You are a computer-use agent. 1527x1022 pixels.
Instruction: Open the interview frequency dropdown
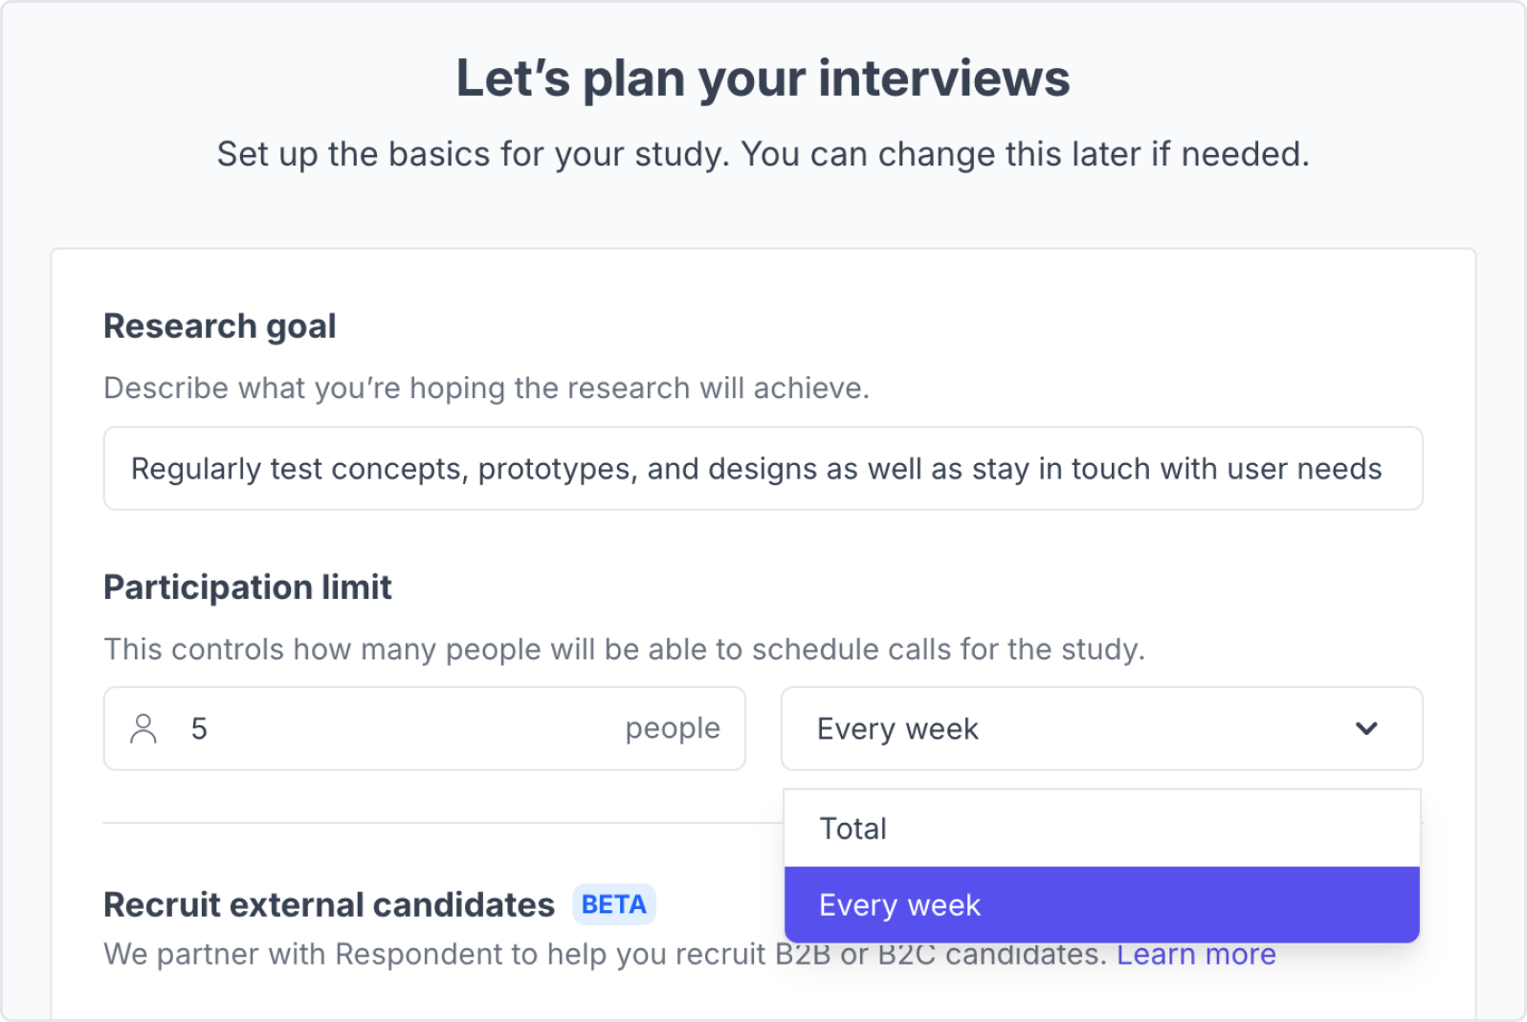(x=1102, y=728)
